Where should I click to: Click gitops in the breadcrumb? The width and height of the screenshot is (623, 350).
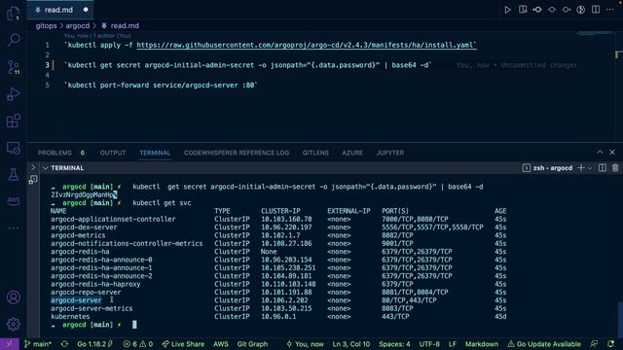[x=46, y=26]
